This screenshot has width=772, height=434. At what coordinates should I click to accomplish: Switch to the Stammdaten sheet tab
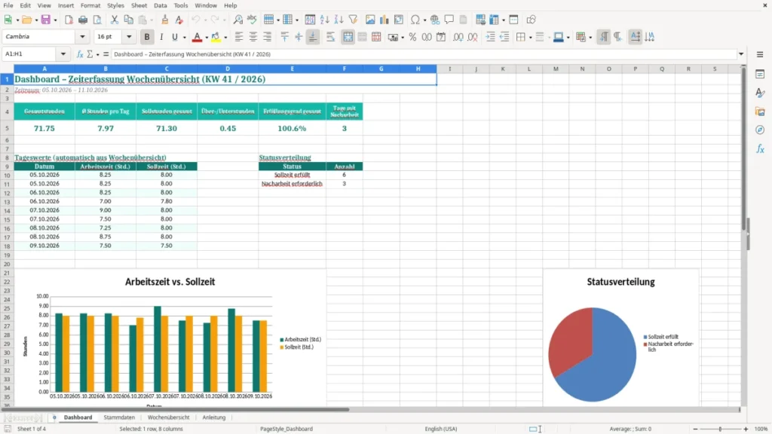[119, 417]
